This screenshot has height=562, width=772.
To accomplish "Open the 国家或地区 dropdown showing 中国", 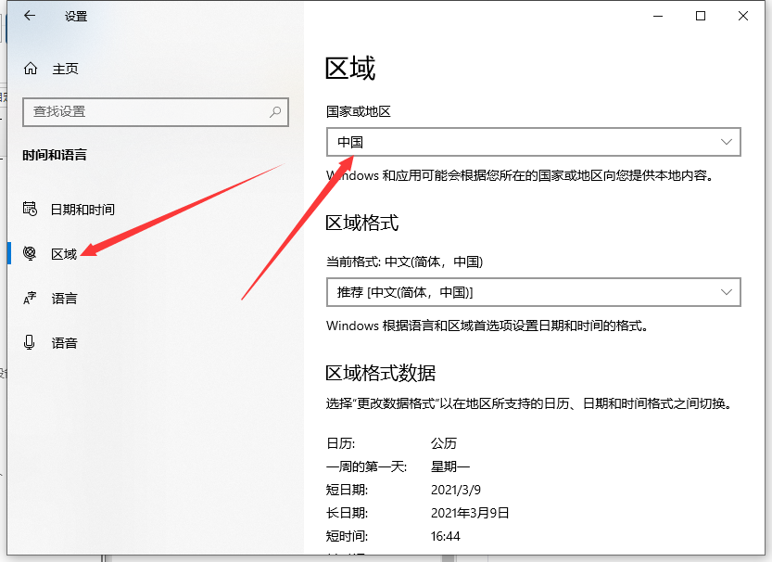I will tap(534, 142).
